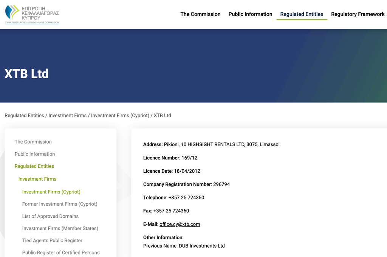
Task: Open Public Information top menu
Action: (x=250, y=14)
